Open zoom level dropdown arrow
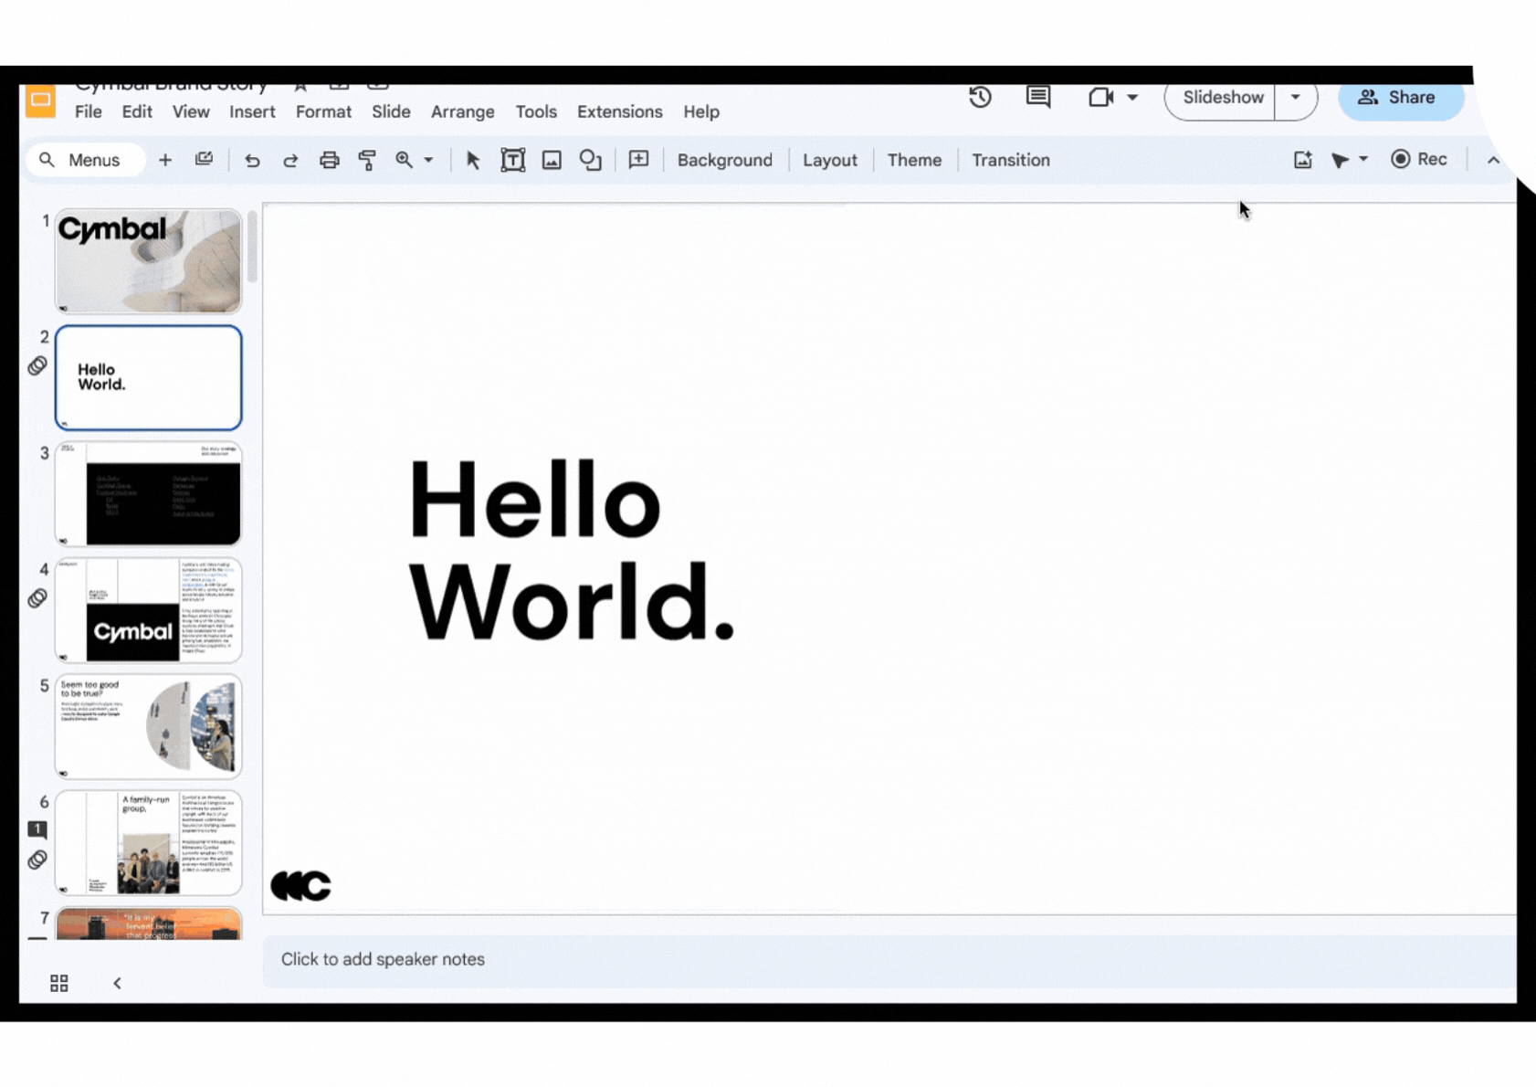The width and height of the screenshot is (1536, 1087). pos(428,161)
